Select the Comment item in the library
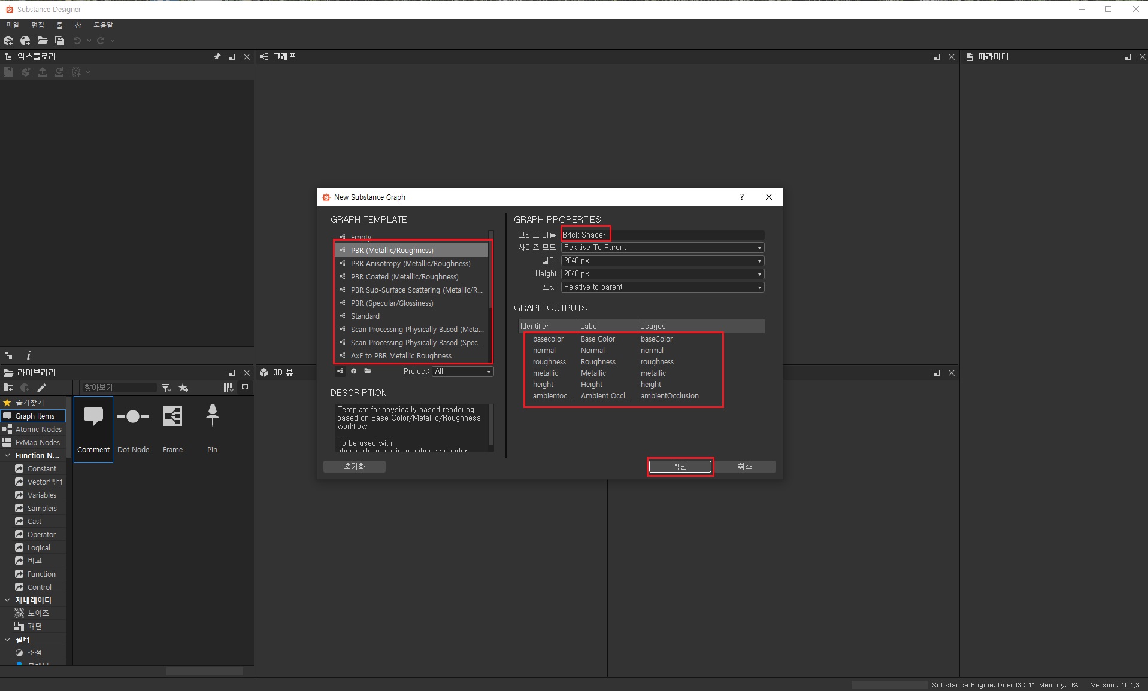Viewport: 1148px width, 691px height. tap(93, 430)
